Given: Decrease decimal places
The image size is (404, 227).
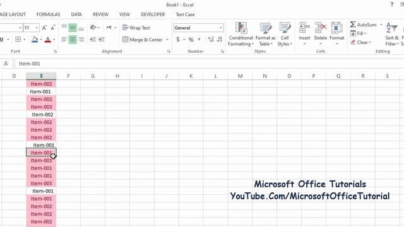Looking at the screenshot, I should [x=220, y=40].
